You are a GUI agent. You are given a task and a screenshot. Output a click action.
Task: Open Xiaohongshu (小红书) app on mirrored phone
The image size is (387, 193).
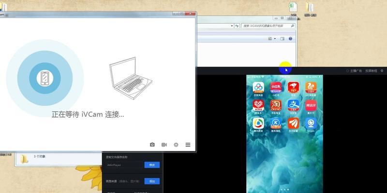click(x=276, y=88)
